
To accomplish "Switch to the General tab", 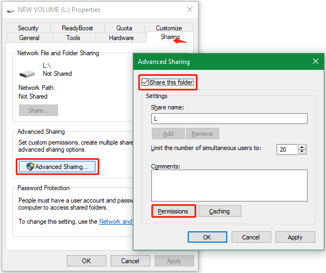I will (29, 38).
